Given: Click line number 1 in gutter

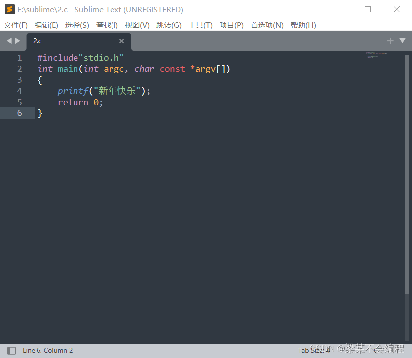Looking at the screenshot, I should [19, 58].
